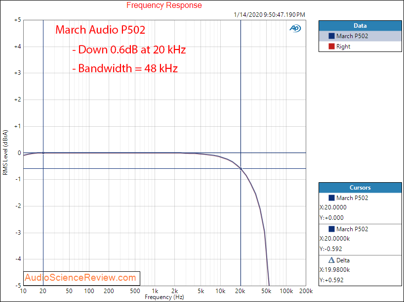Click the blue swatch above the X:20.0000 cursor reading
Viewport: 404px width, 302px height.
[x=331, y=198]
